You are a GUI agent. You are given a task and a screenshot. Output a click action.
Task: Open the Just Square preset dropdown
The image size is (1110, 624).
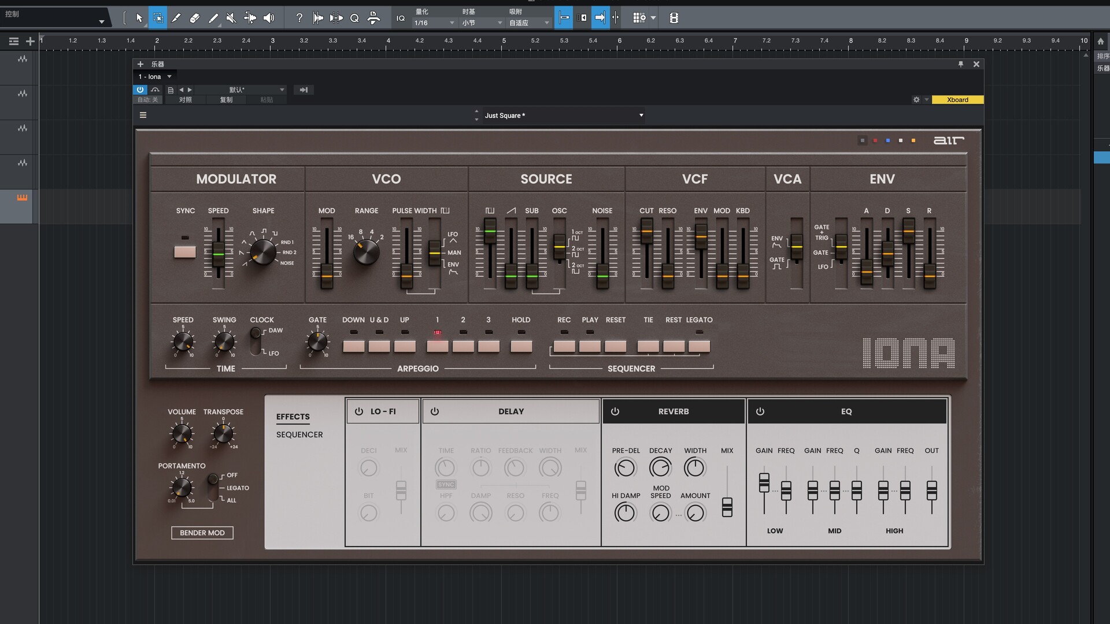[x=641, y=115]
